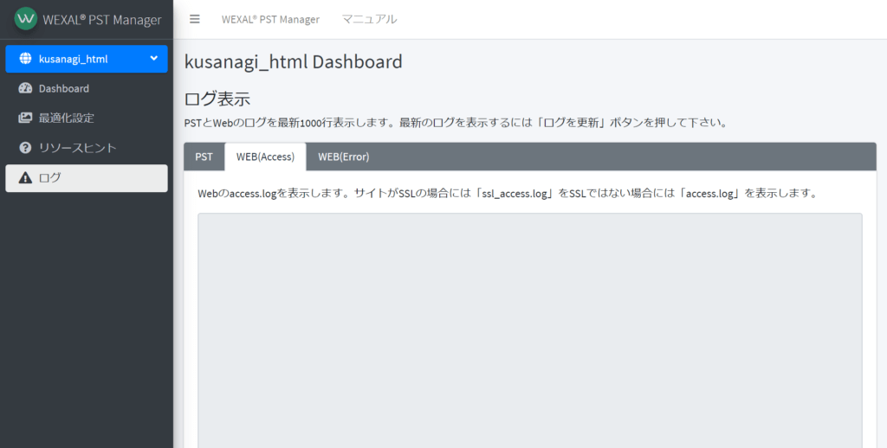Click the Dashboard gauge icon
Screen dimensions: 887x448
pyautogui.click(x=25, y=88)
